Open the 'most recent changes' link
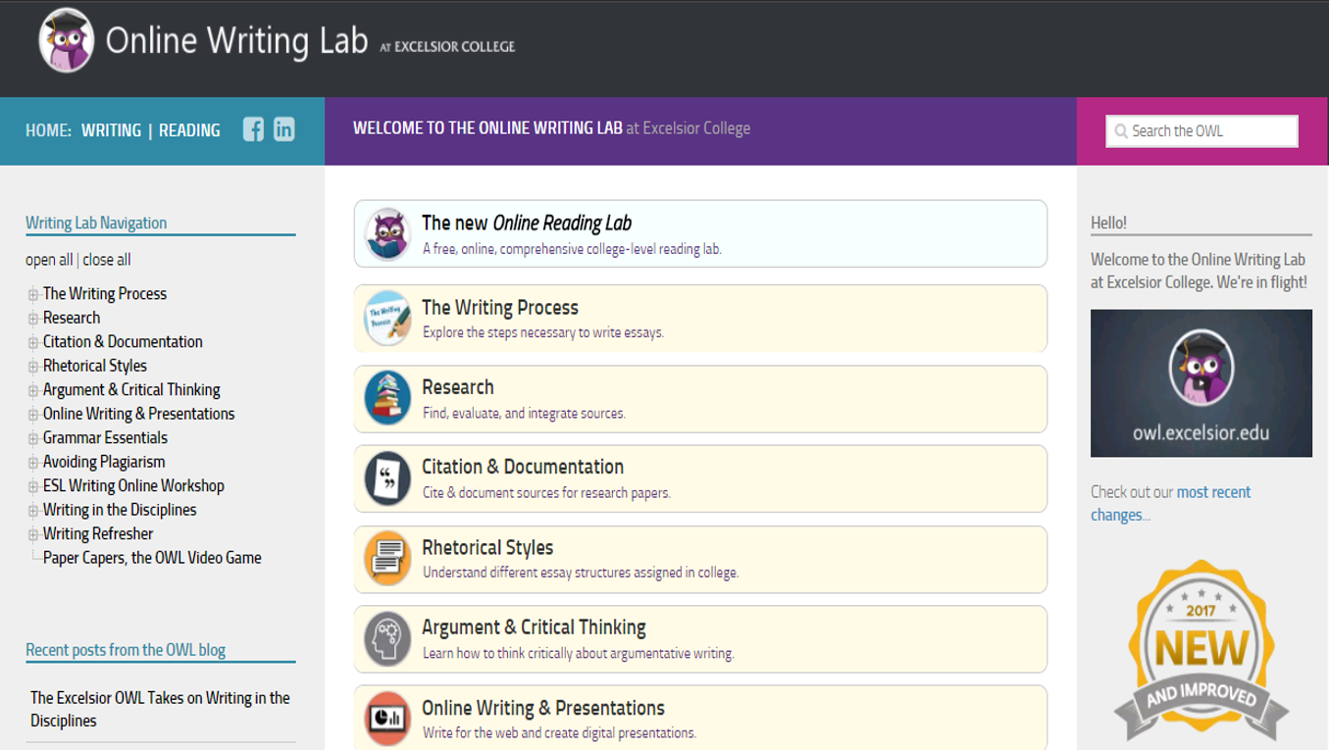The image size is (1329, 750). (x=1171, y=504)
